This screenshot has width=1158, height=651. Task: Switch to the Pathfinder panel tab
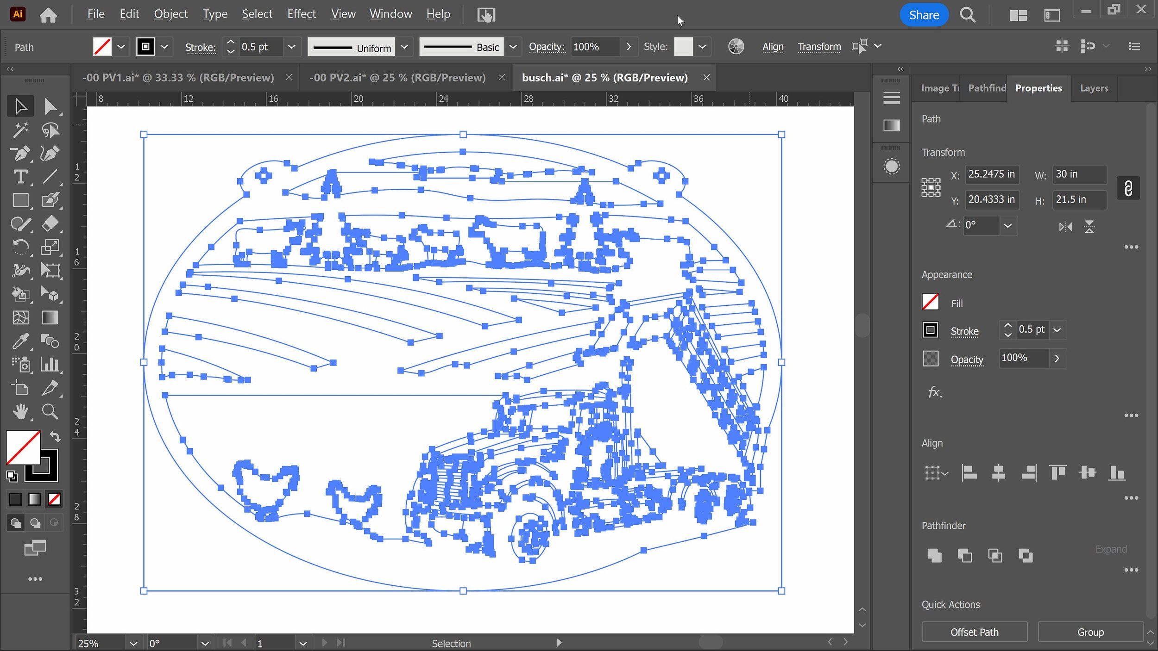pyautogui.click(x=987, y=88)
